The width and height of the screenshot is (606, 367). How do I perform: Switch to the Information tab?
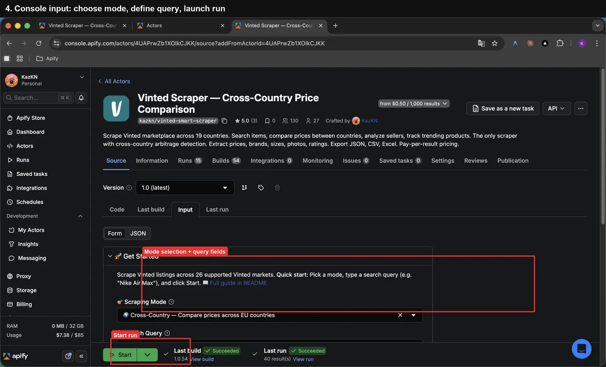152,161
